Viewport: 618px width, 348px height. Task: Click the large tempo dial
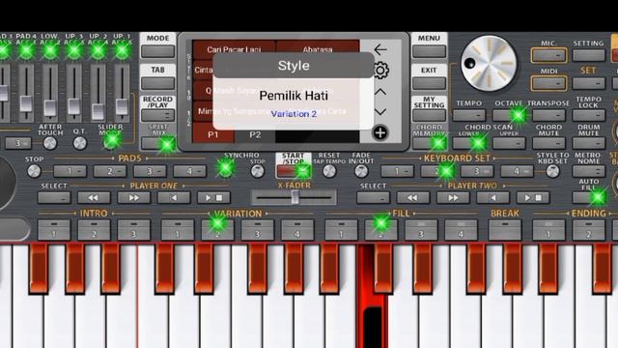489,64
